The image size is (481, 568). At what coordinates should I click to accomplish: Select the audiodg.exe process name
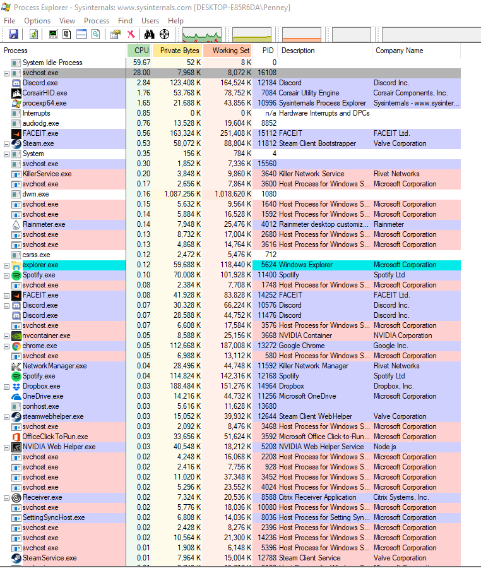40,124
